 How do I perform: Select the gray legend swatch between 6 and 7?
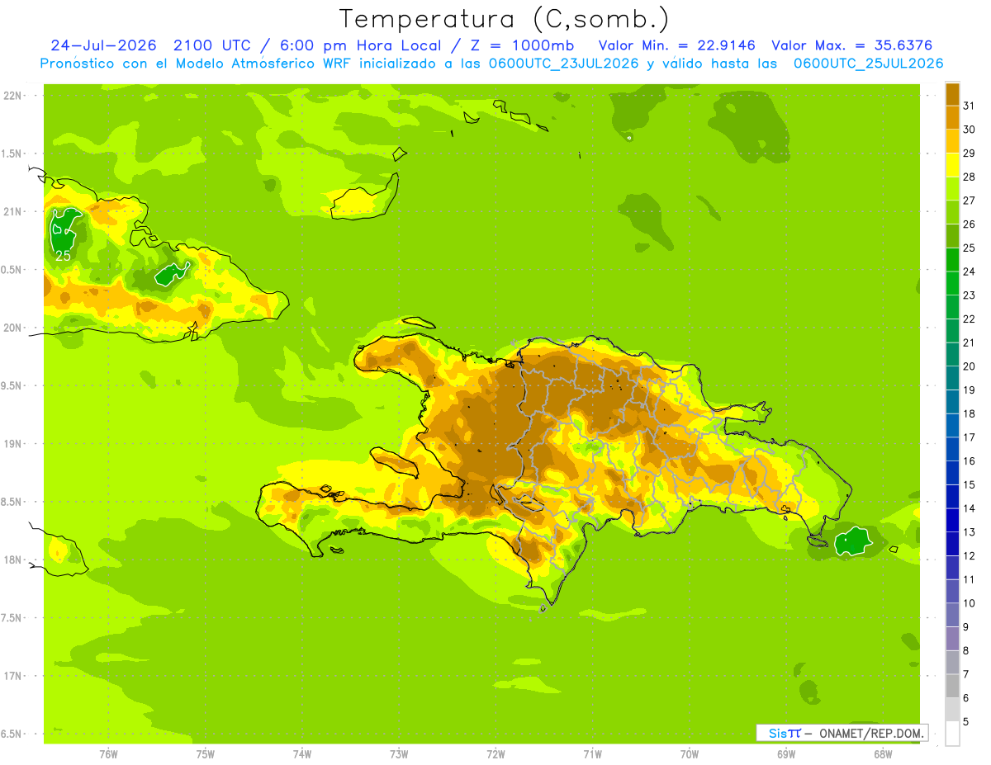tap(952, 686)
